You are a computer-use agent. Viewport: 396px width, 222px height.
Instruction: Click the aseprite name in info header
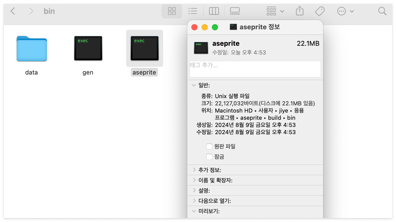226,43
